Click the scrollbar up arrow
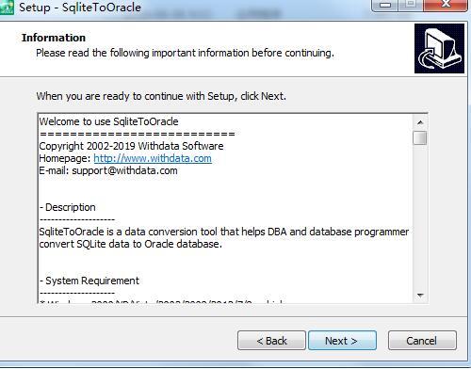 [x=420, y=122]
